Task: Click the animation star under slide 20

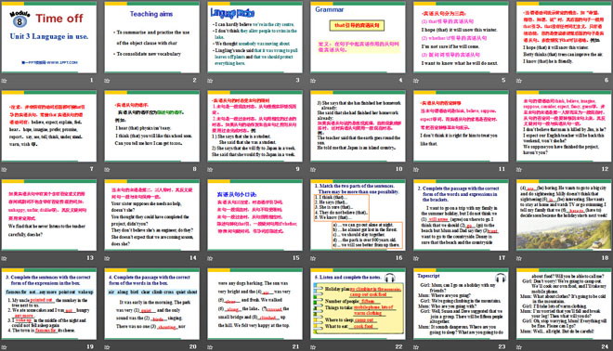Action: (107, 347)
